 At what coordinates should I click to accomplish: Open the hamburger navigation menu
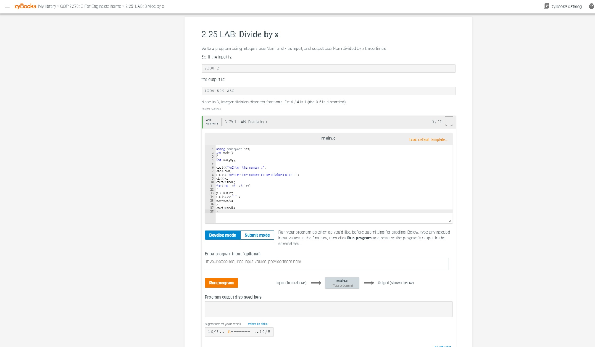pos(8,6)
